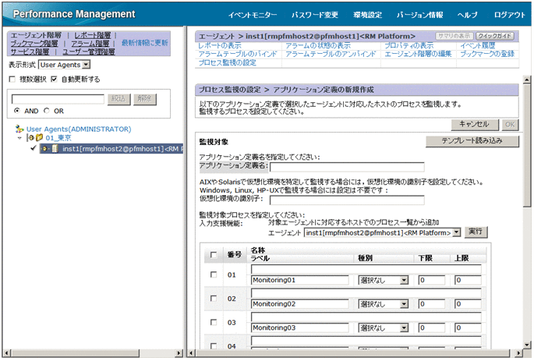Click the クイックガイド button
The width and height of the screenshot is (534, 361).
click(495, 36)
